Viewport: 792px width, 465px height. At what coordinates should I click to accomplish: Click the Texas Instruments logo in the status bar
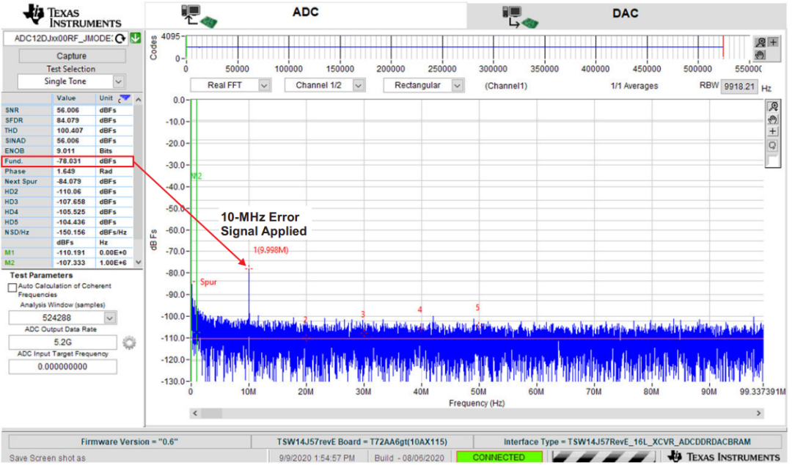(724, 457)
